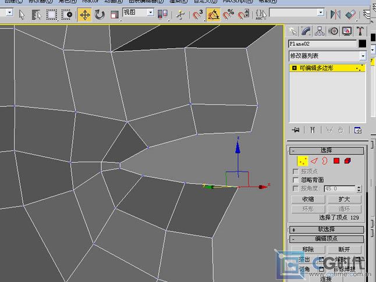Activate the Select and Move tool
Image resolution: width=376 pixels, height=282 pixels.
[x=84, y=15]
